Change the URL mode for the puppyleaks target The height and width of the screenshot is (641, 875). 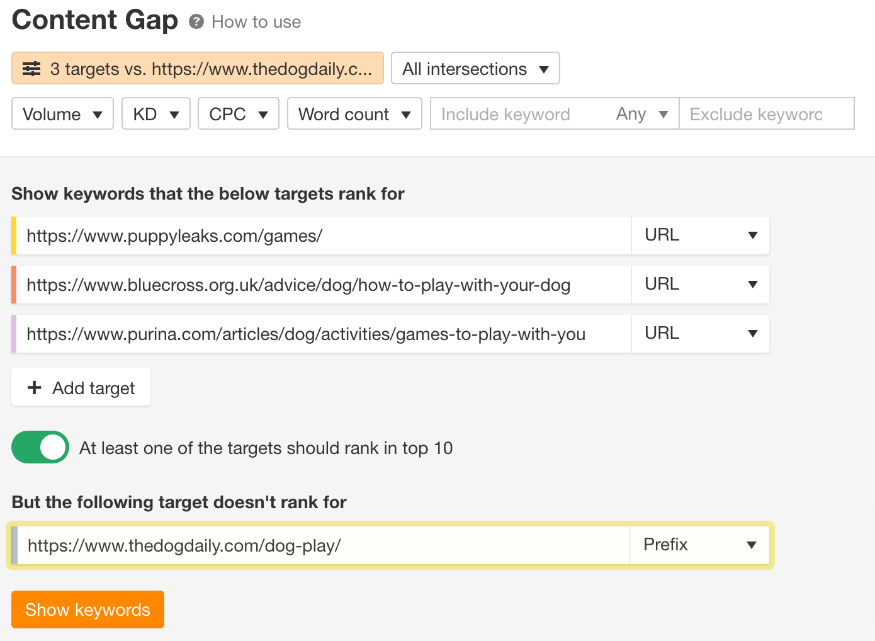tap(700, 235)
